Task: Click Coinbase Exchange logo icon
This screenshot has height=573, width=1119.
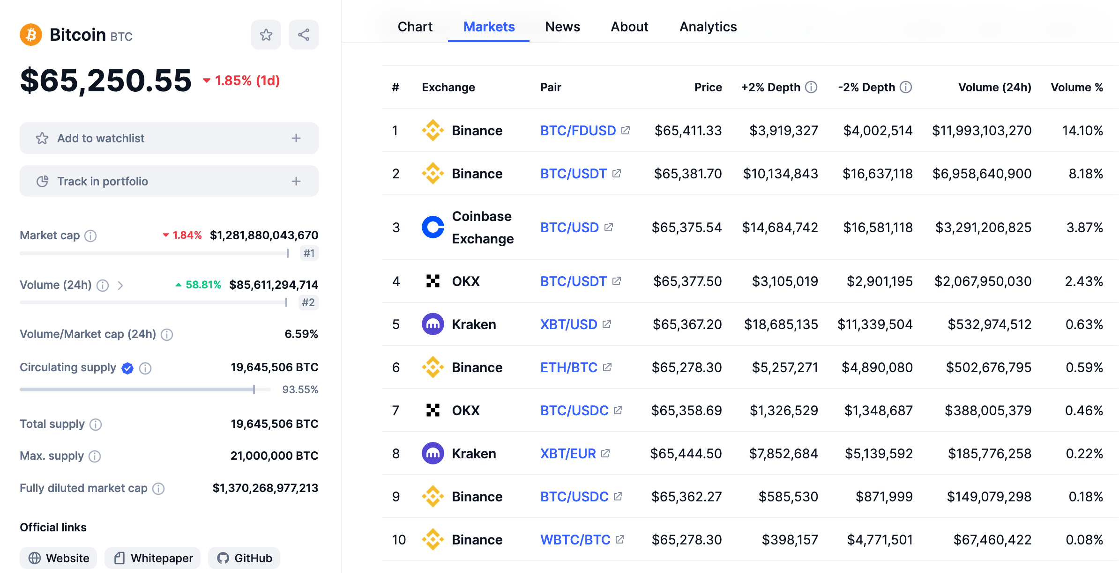Action: point(433,227)
